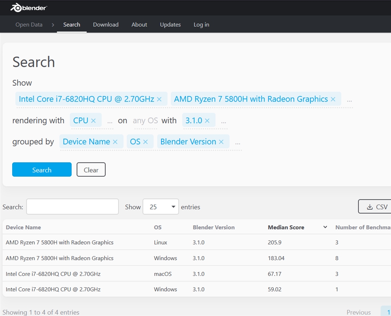Click the Median Score sort arrow
Viewport: 391px width, 316px height.
coord(325,227)
